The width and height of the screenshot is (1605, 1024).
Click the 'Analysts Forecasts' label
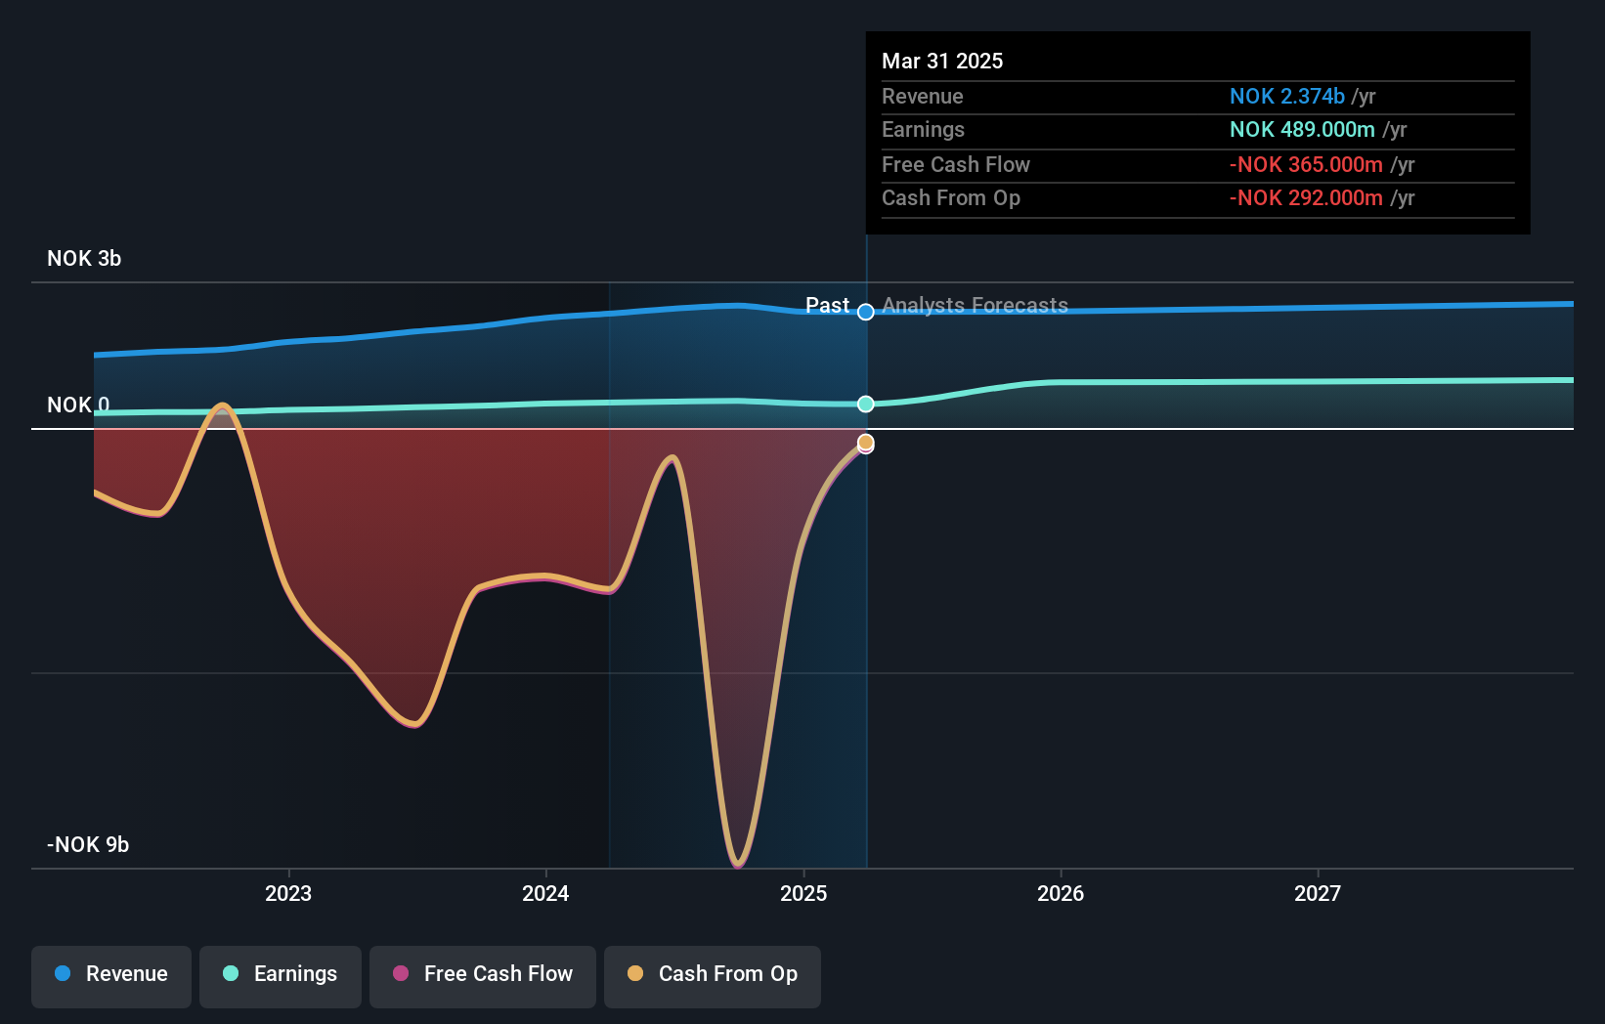pos(975,305)
